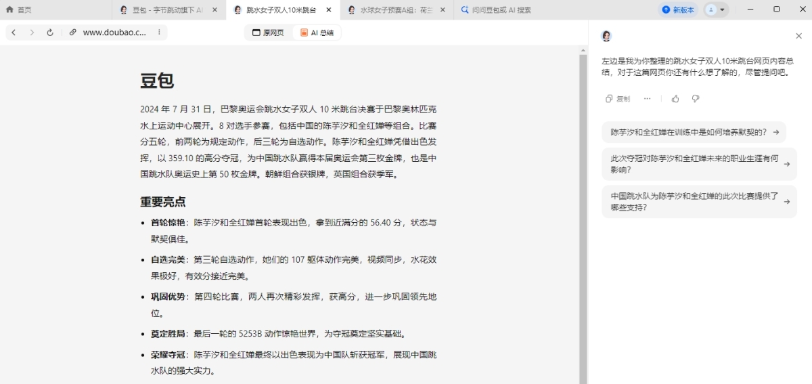This screenshot has width=812, height=384.
Task: Ask 陈芋汐和全红婵在训练中是如何培养默契的
Action: (694, 132)
